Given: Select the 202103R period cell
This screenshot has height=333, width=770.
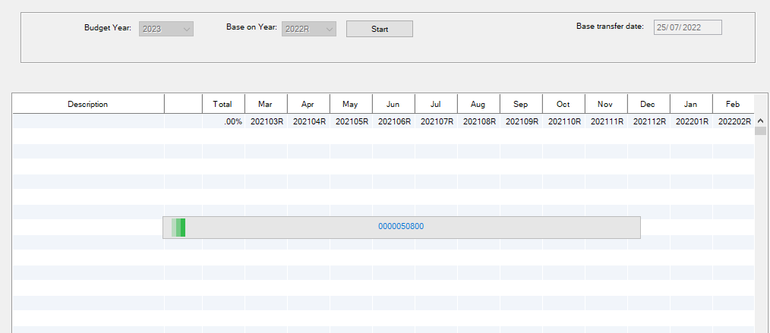Looking at the screenshot, I should 267,121.
